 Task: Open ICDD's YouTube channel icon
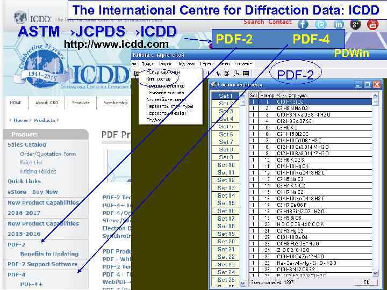(372, 24)
